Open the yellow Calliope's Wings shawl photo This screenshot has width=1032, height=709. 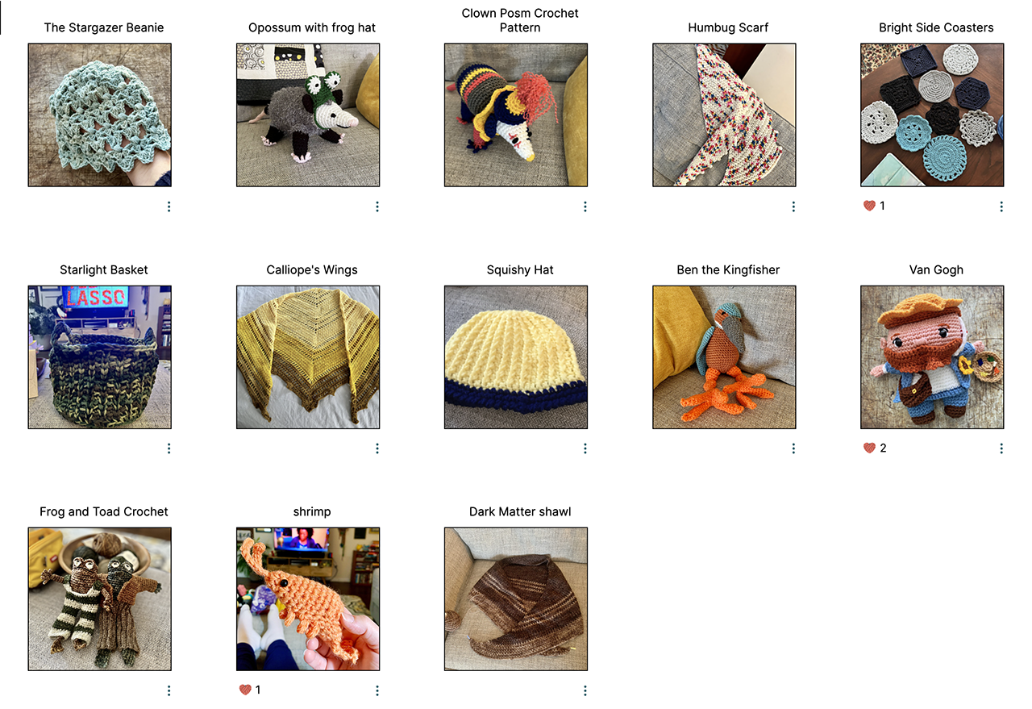pyautogui.click(x=308, y=357)
